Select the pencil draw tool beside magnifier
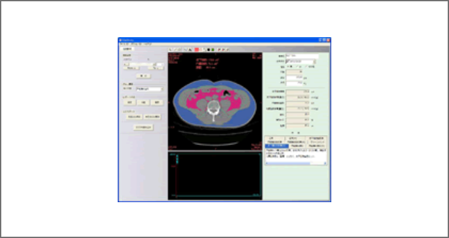The width and height of the screenshot is (449, 238). click(175, 49)
